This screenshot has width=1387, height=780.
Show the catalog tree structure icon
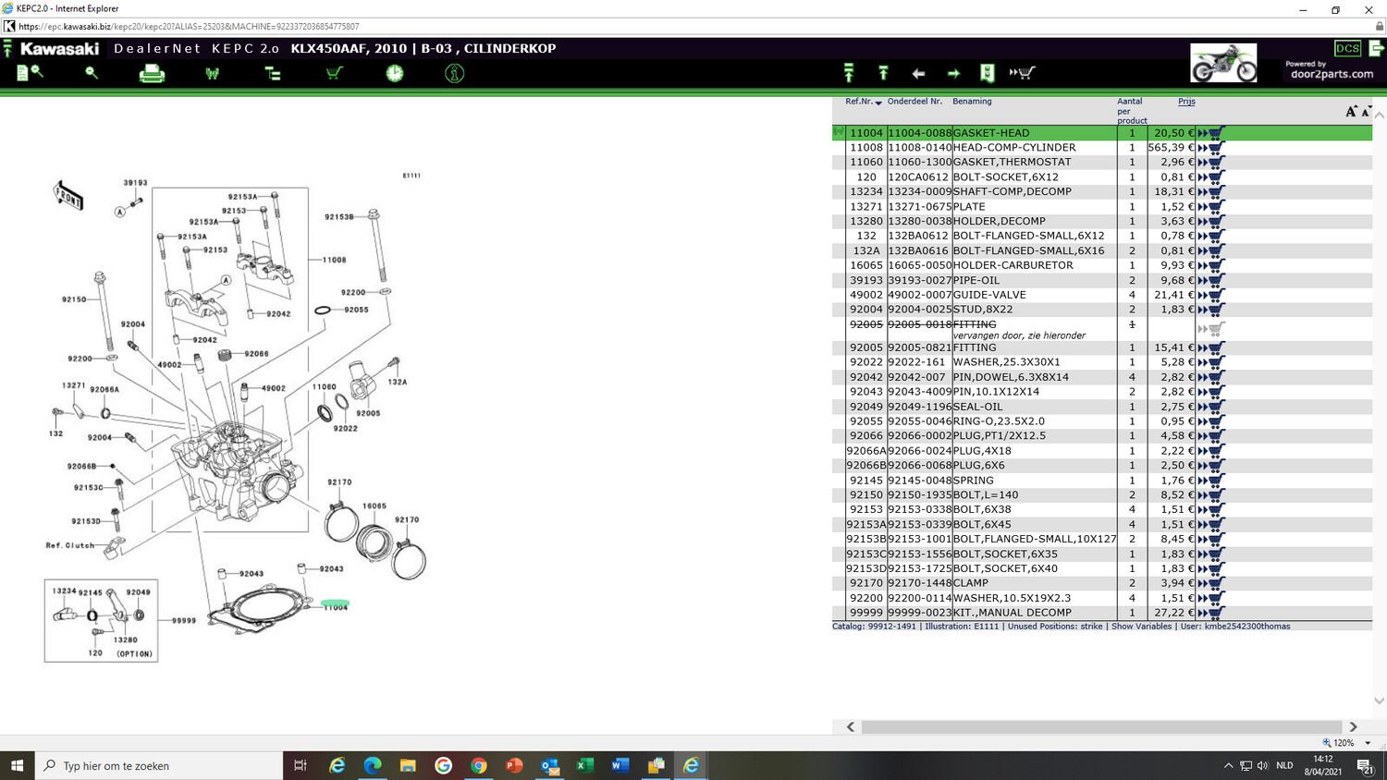click(273, 73)
